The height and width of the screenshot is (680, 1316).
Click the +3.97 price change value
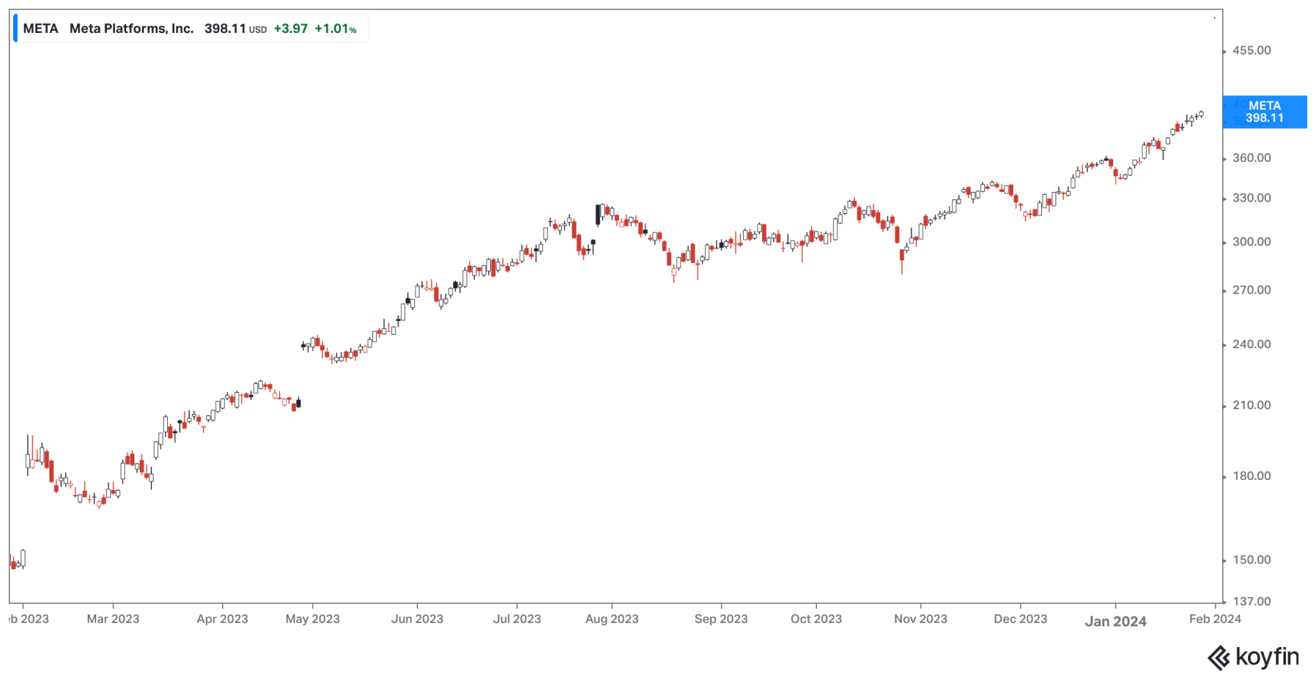pyautogui.click(x=291, y=29)
